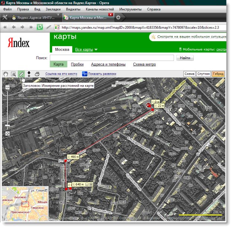
Task: Open Адреса и телефоны link
Action: pos(108,64)
